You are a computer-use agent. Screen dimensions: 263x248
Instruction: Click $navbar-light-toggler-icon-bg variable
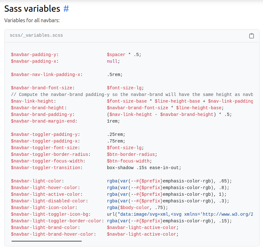[x=49, y=214]
